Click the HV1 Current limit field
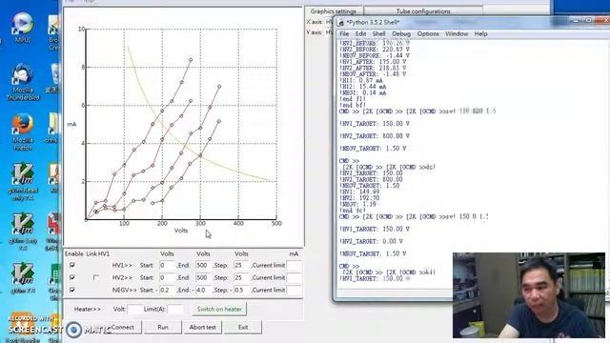Image resolution: width=610 pixels, height=343 pixels. coord(295,265)
